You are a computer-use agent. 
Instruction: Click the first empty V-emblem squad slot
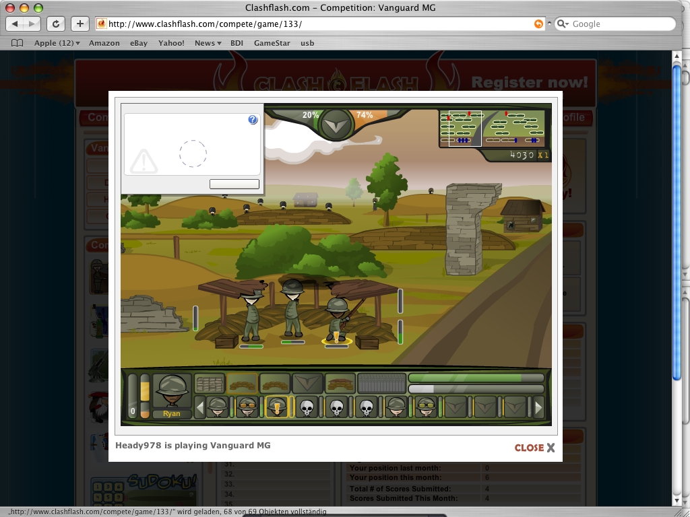point(456,407)
